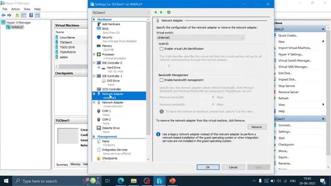Open Integration Services settings
The height and width of the screenshot is (186, 331).
point(115,150)
